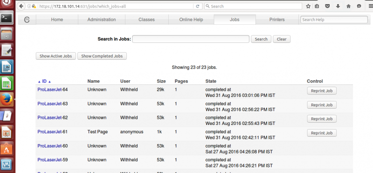Open Ubuntu Software Center in the launcher

click(x=7, y=149)
